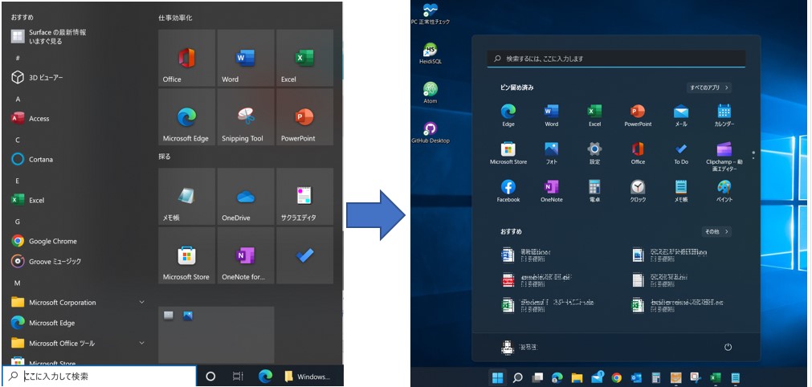The height and width of the screenshot is (387, 812).
Task: Open the pinned To Do app
Action: point(681,153)
